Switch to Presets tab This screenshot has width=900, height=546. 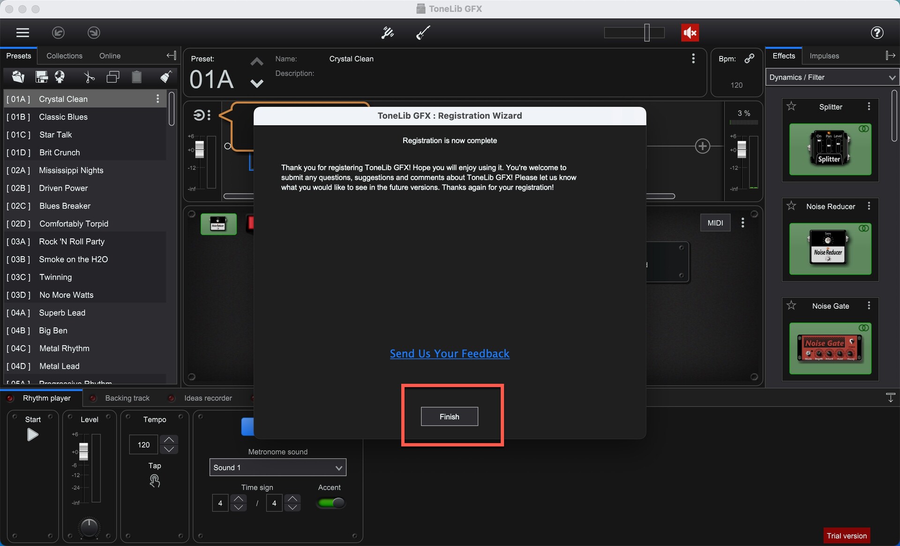click(x=19, y=55)
